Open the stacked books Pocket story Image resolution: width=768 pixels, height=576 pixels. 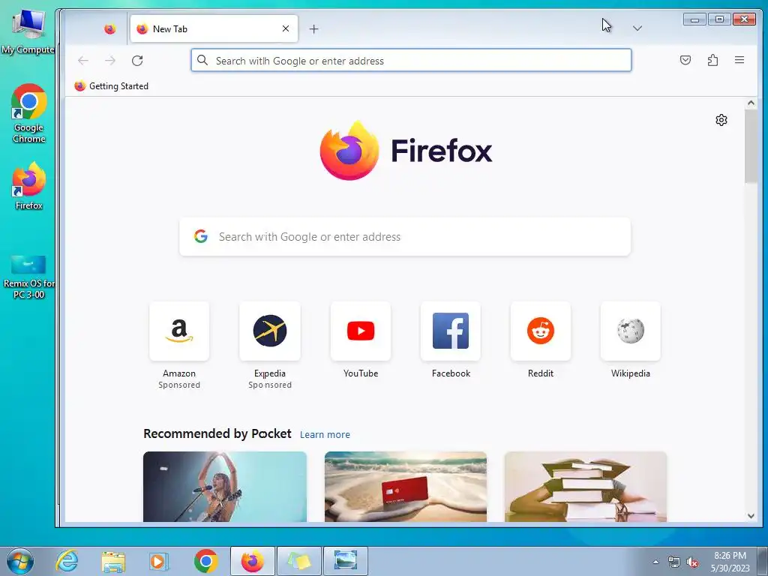tap(585, 486)
